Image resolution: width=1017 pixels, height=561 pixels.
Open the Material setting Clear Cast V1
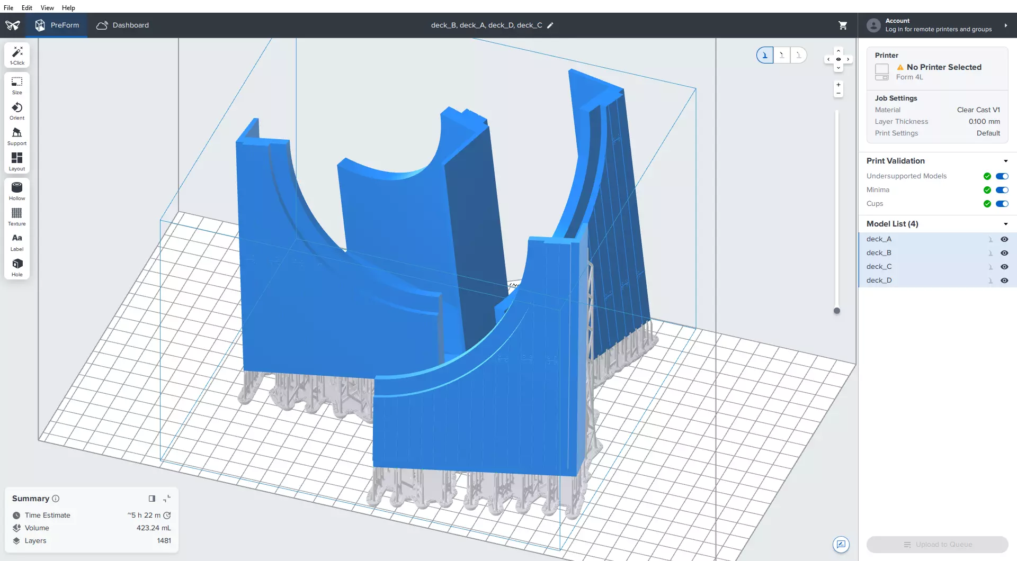click(978, 110)
